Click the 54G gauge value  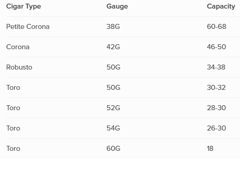coord(113,128)
